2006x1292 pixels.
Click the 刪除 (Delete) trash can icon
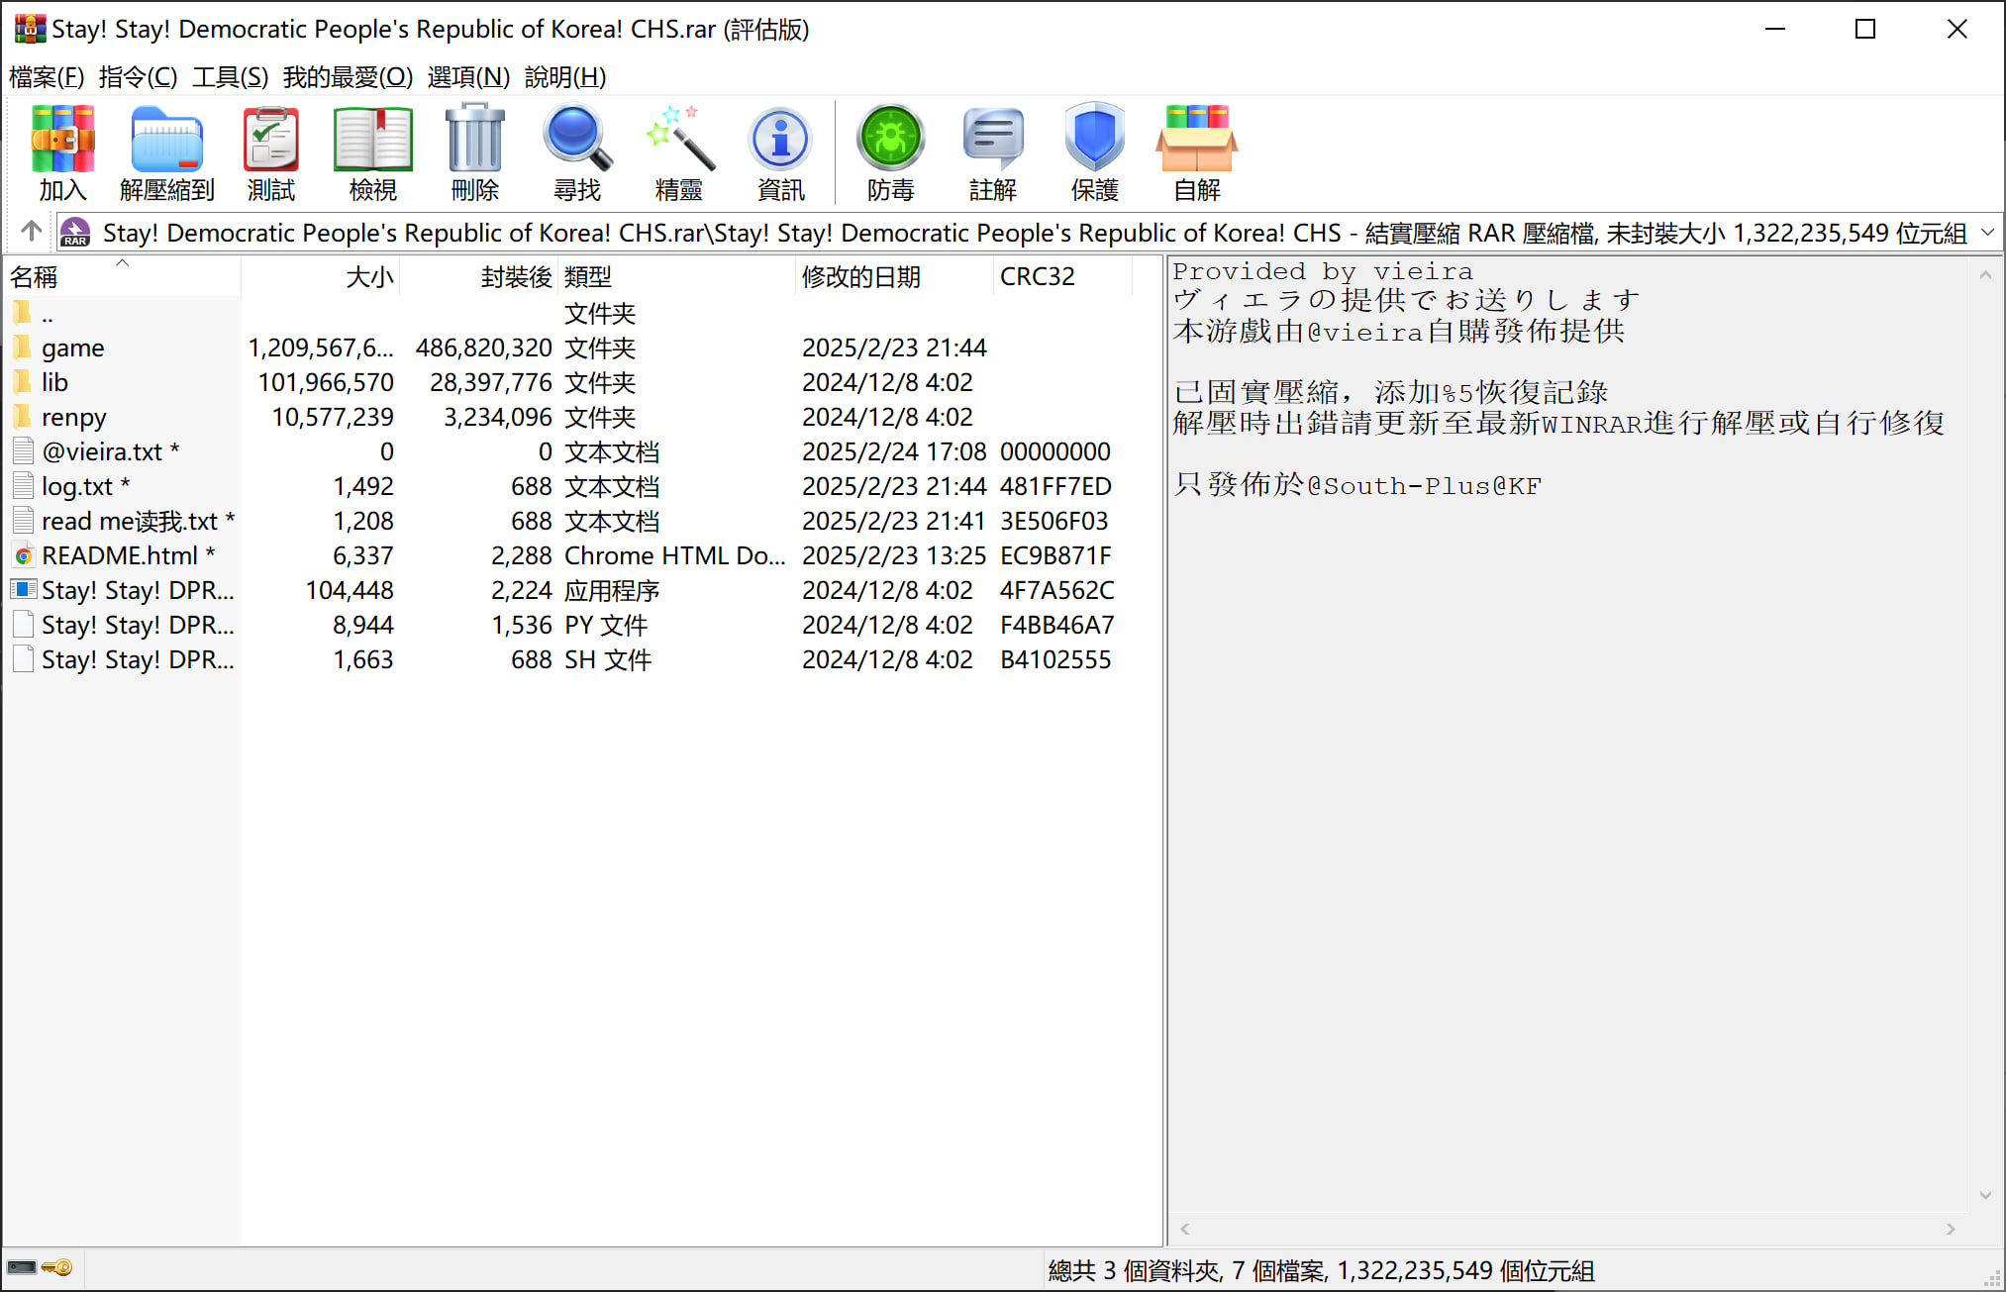[474, 141]
